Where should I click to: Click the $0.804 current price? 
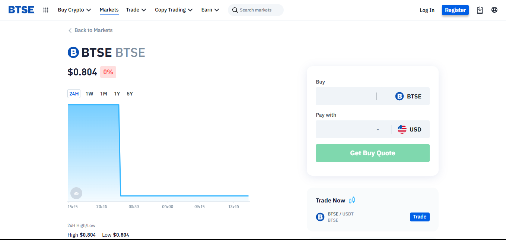[x=82, y=72]
